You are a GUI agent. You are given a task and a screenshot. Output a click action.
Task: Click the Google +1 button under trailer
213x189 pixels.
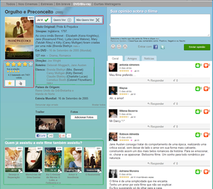[x=62, y=136]
